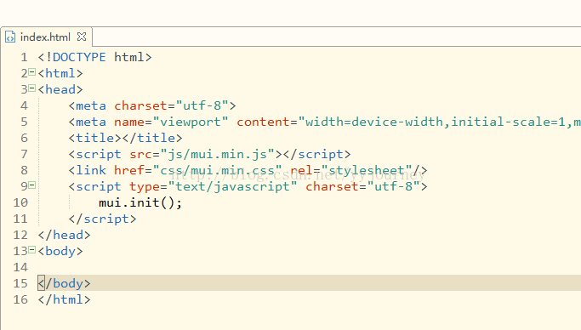
Task: Click the "utf-8" charset value on line 4
Action: pos(202,105)
